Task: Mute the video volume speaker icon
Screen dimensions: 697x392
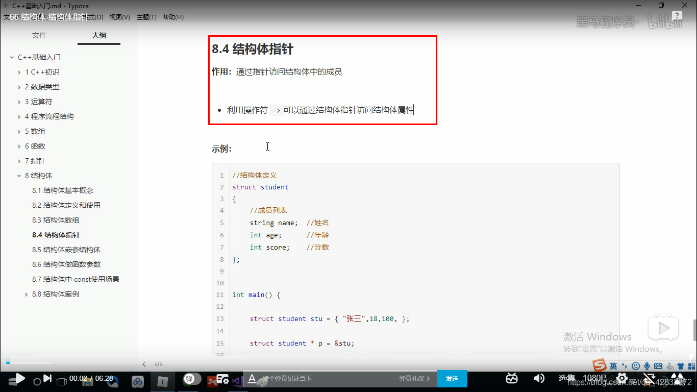Action: (x=539, y=378)
